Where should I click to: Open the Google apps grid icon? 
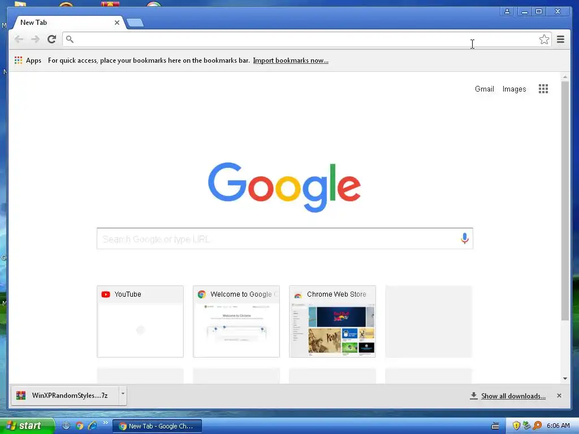tap(543, 89)
